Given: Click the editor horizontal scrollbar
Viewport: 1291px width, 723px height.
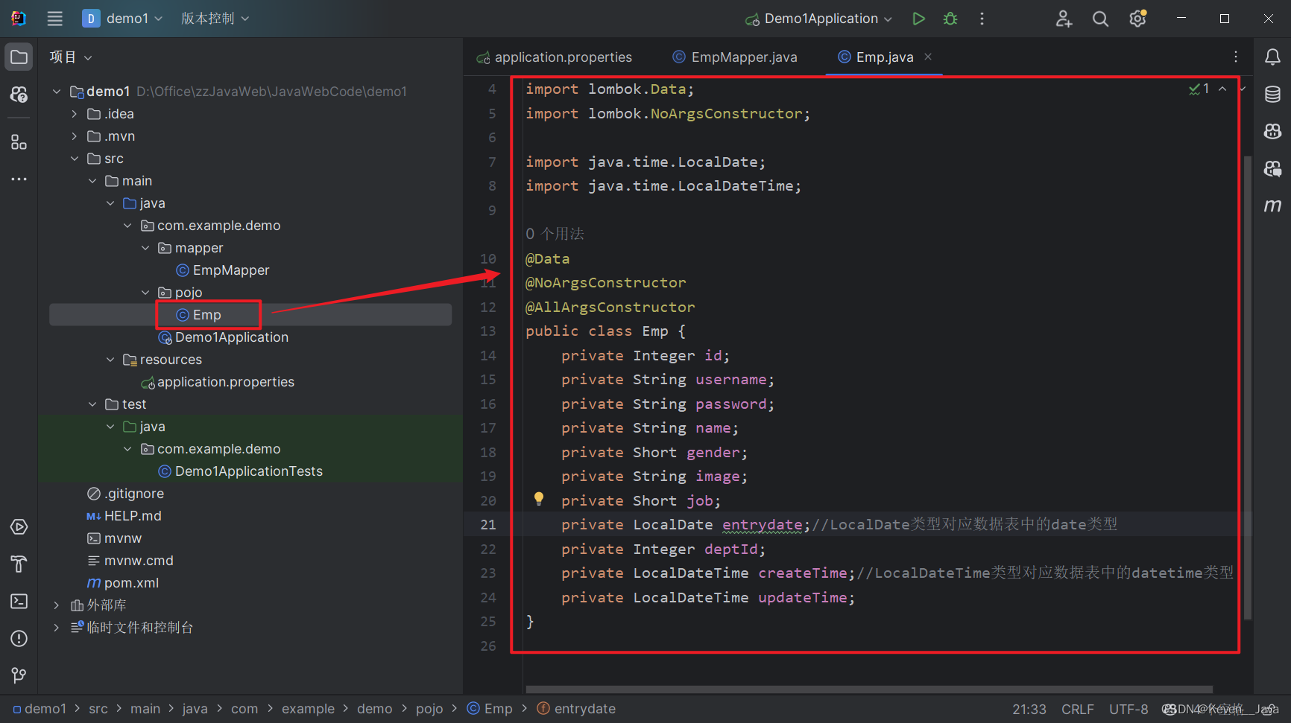Looking at the screenshot, I should tap(869, 689).
